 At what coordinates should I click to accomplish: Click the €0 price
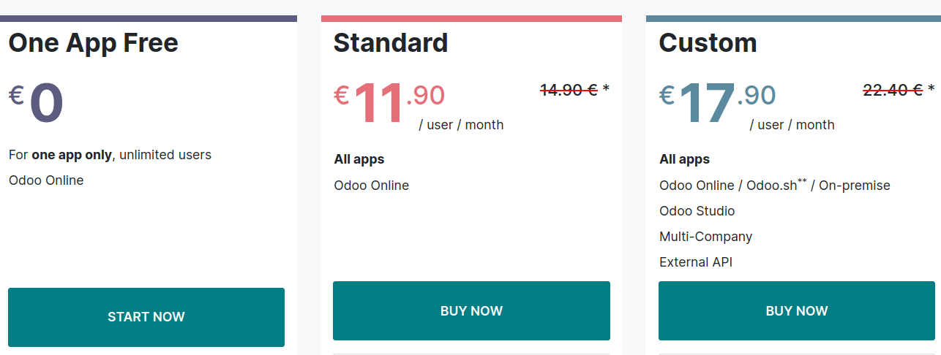tap(36, 103)
